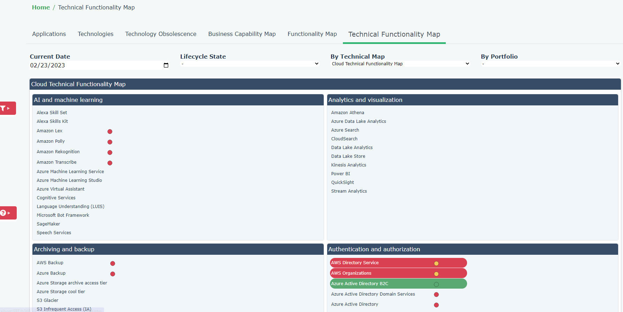Open the calendar picker for Current Date
This screenshot has height=312, width=623.
tap(166, 65)
